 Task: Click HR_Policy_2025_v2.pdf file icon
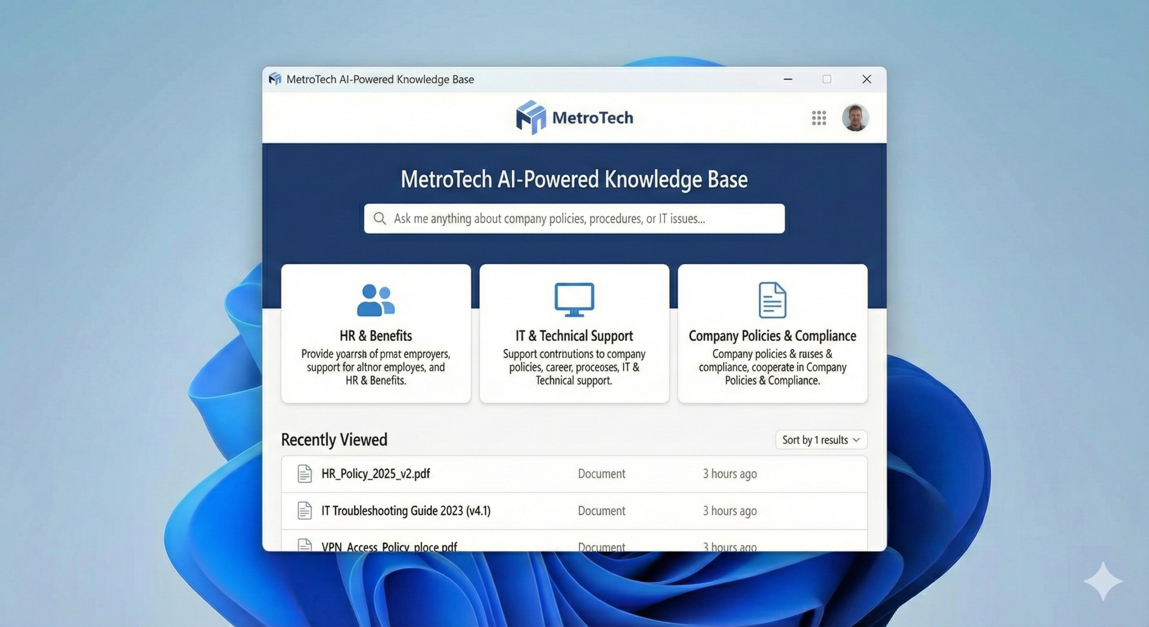[x=305, y=474]
